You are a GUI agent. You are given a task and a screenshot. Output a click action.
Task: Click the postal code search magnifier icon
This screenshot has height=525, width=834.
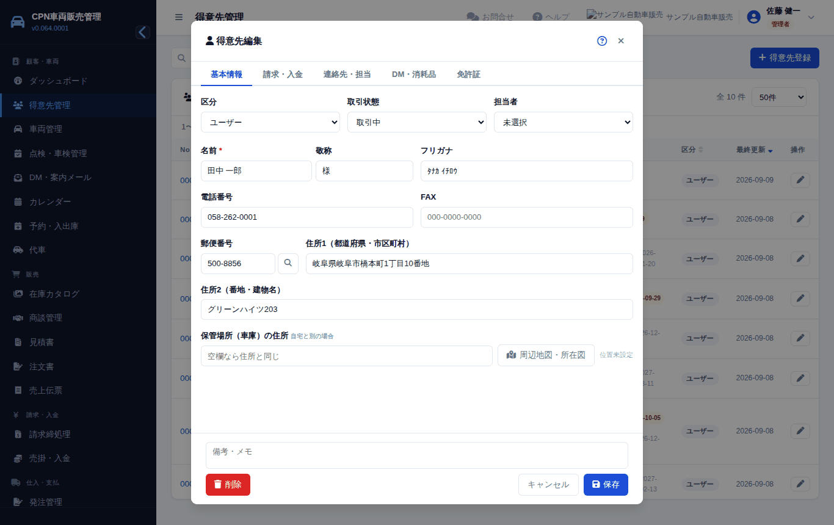(288, 264)
